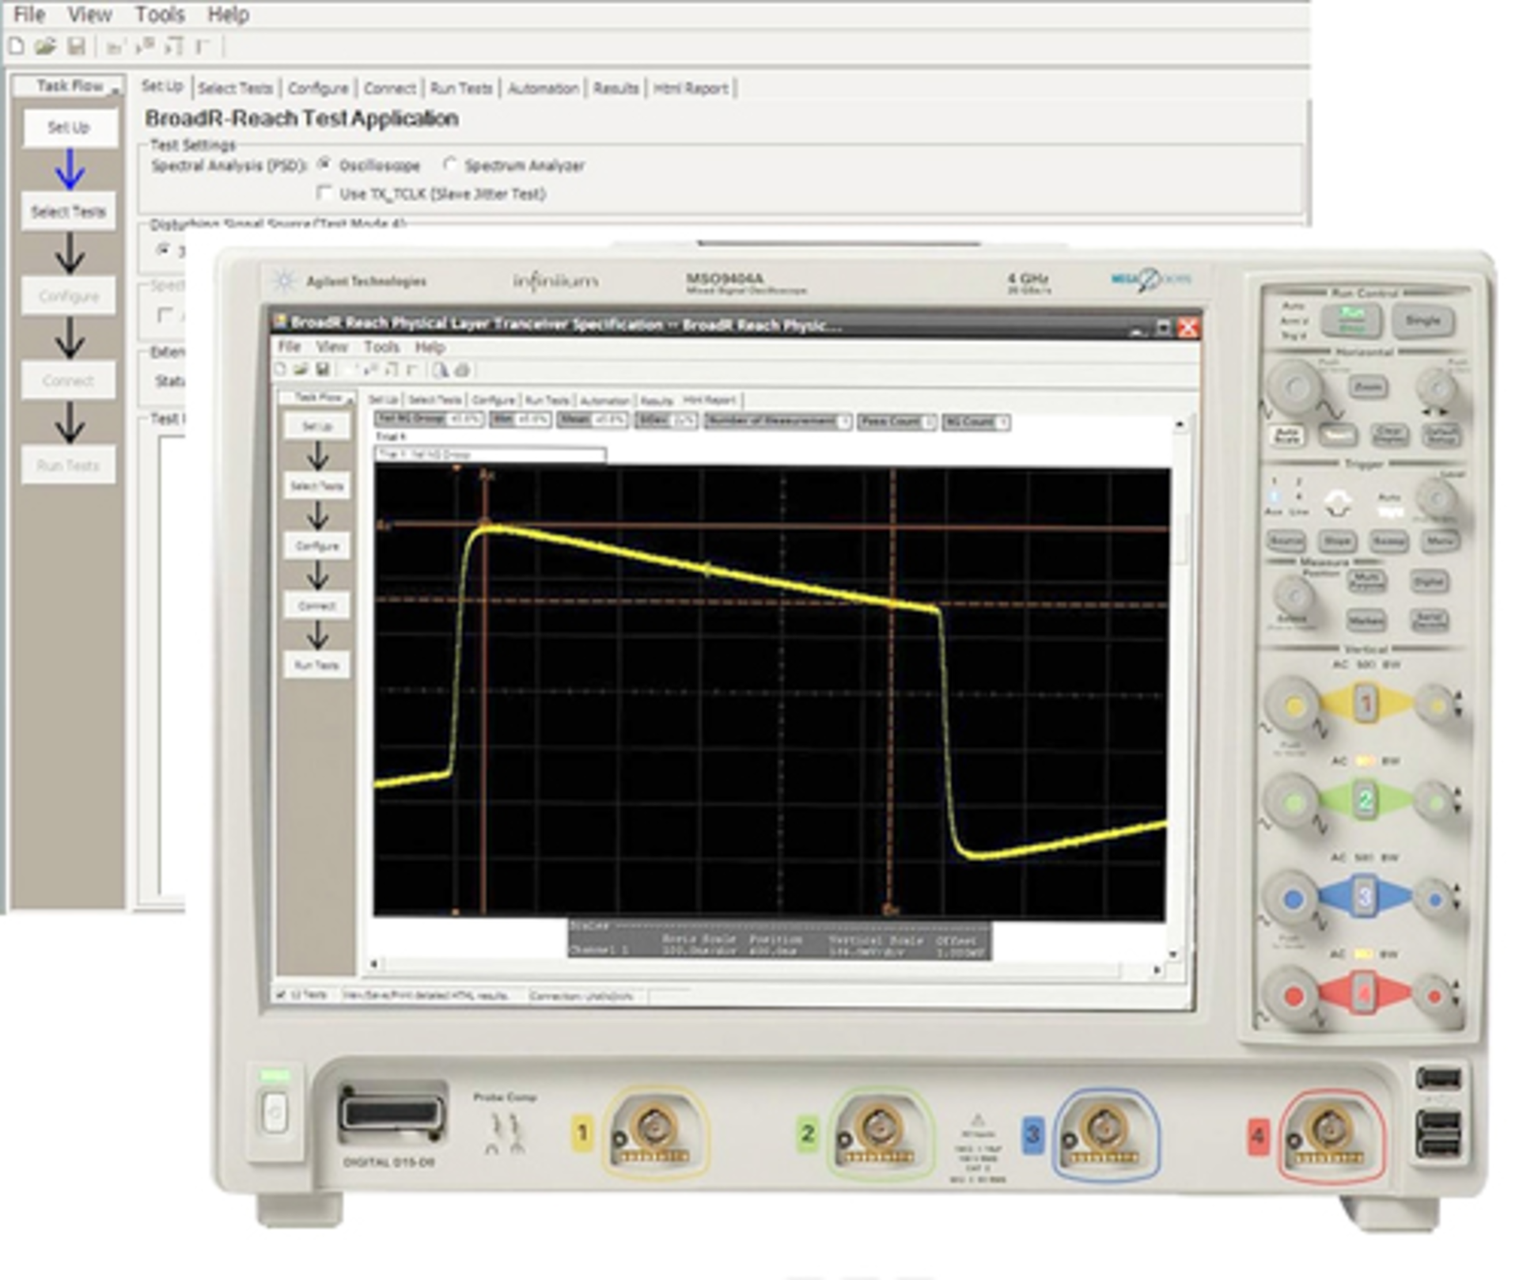Screen dimensions: 1519x1280
Task: Click print icon in oscilloscope window toolbar
Action: coord(463,370)
